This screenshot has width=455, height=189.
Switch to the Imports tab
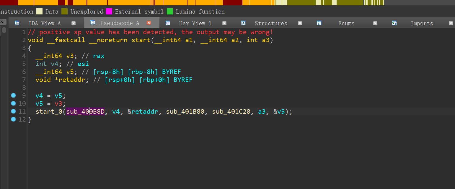(x=422, y=23)
